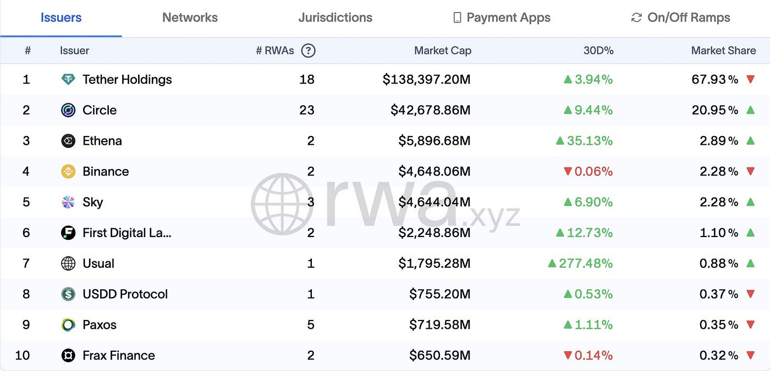Click the Usual globe logo icon

point(68,263)
